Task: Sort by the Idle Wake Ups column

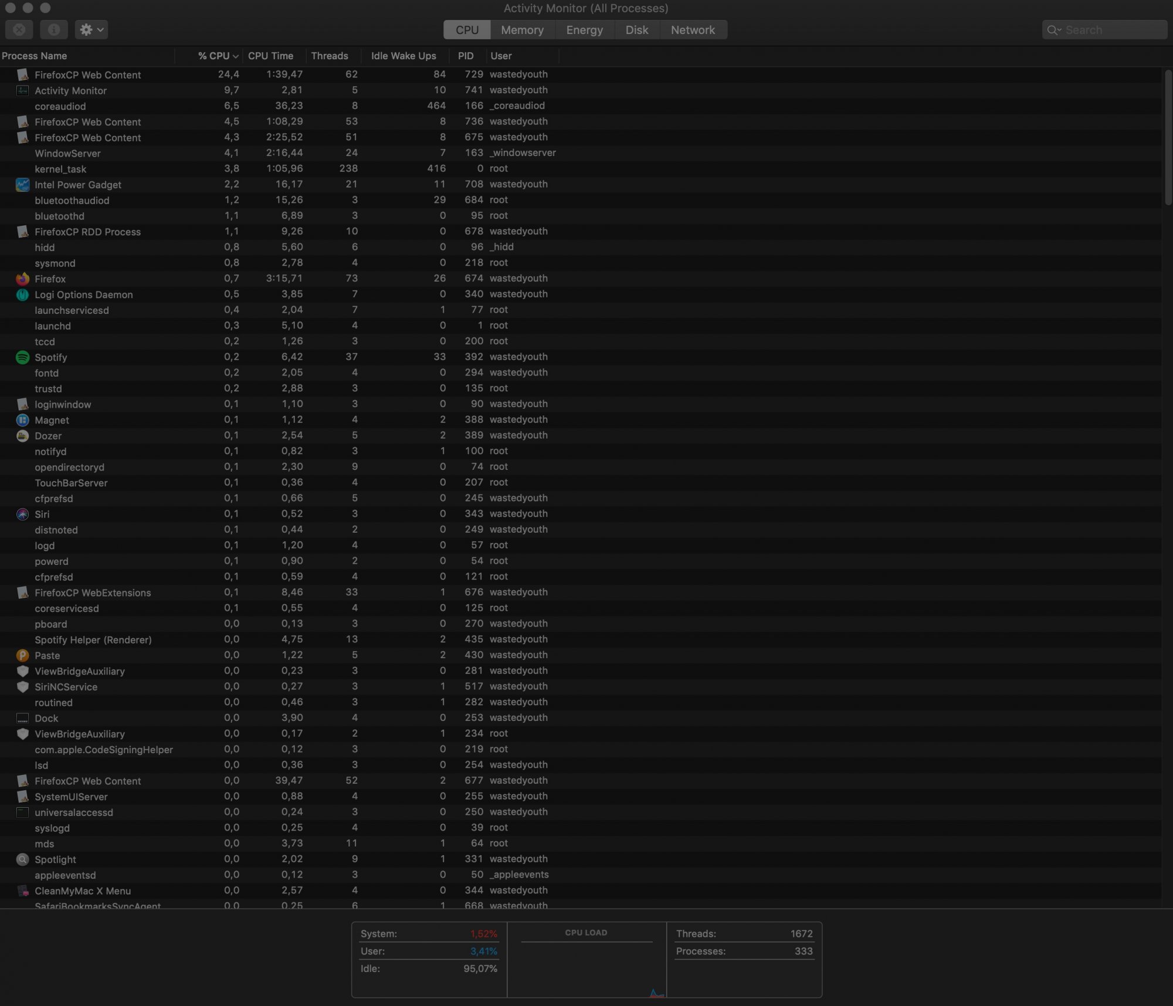Action: (x=404, y=56)
